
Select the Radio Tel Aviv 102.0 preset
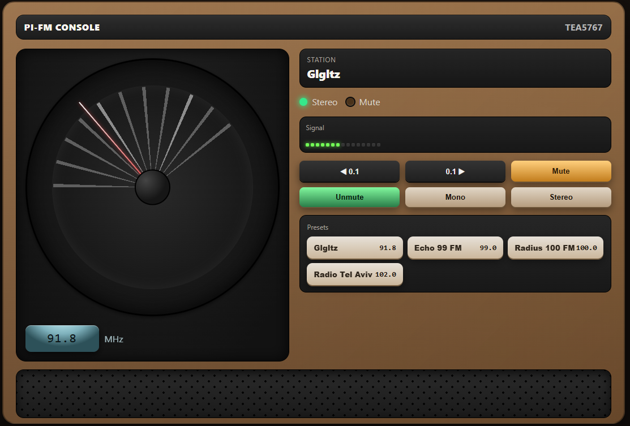coord(355,274)
